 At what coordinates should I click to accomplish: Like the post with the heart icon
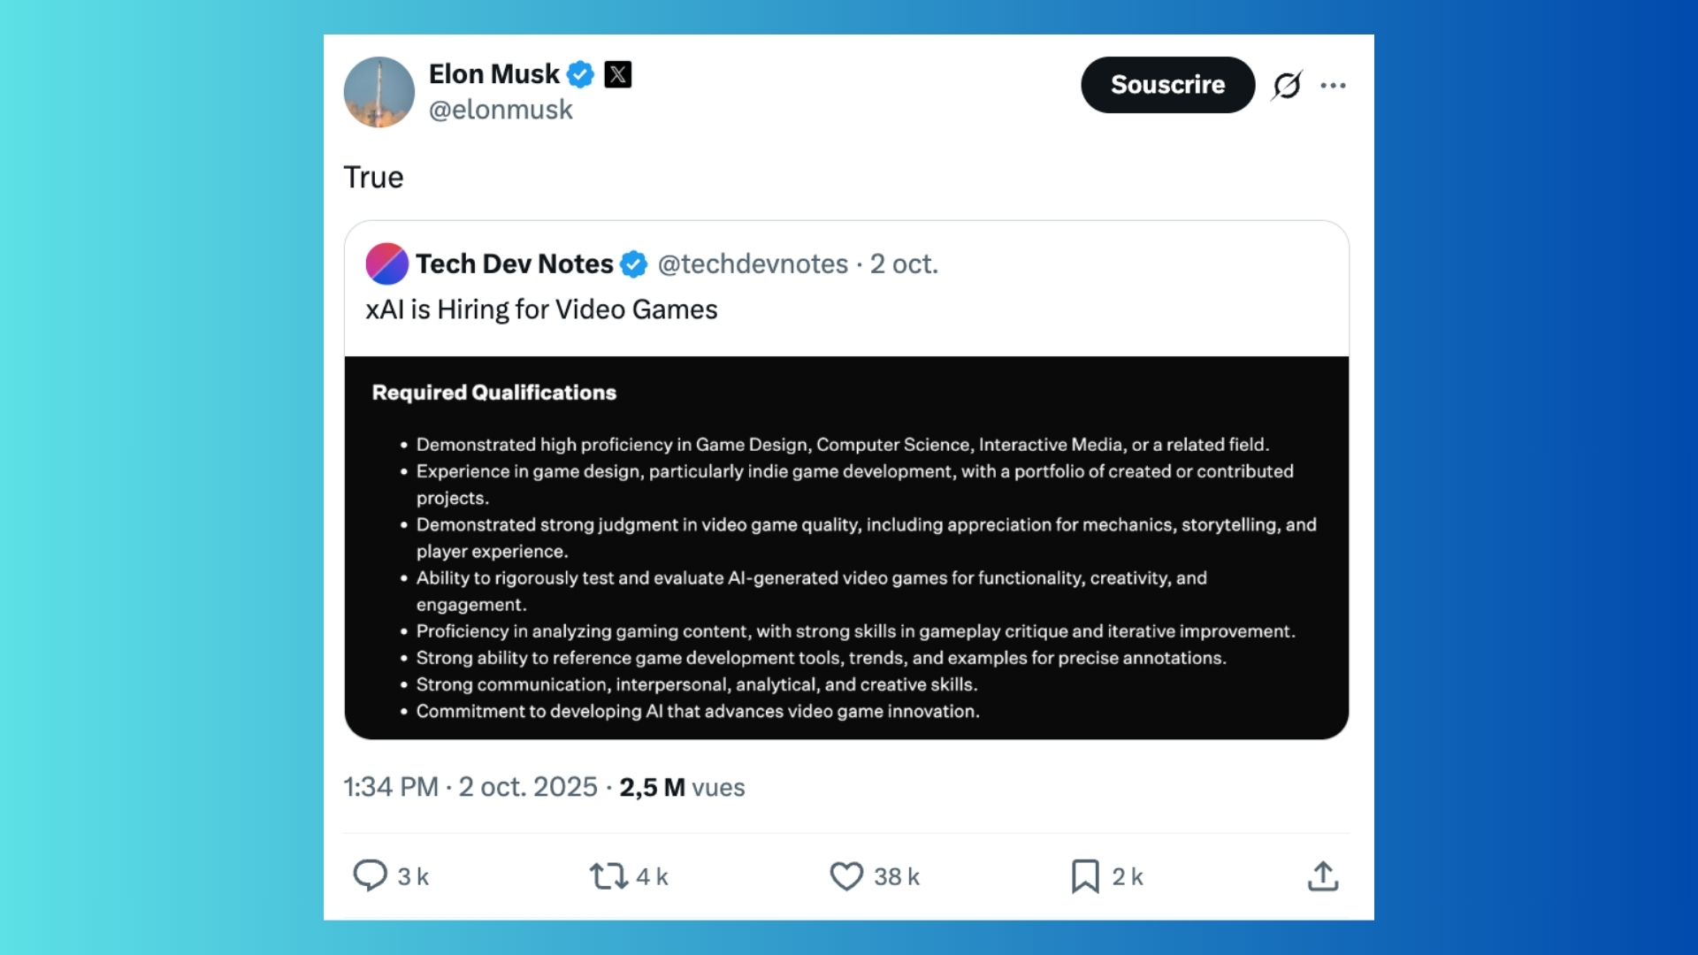point(846,876)
